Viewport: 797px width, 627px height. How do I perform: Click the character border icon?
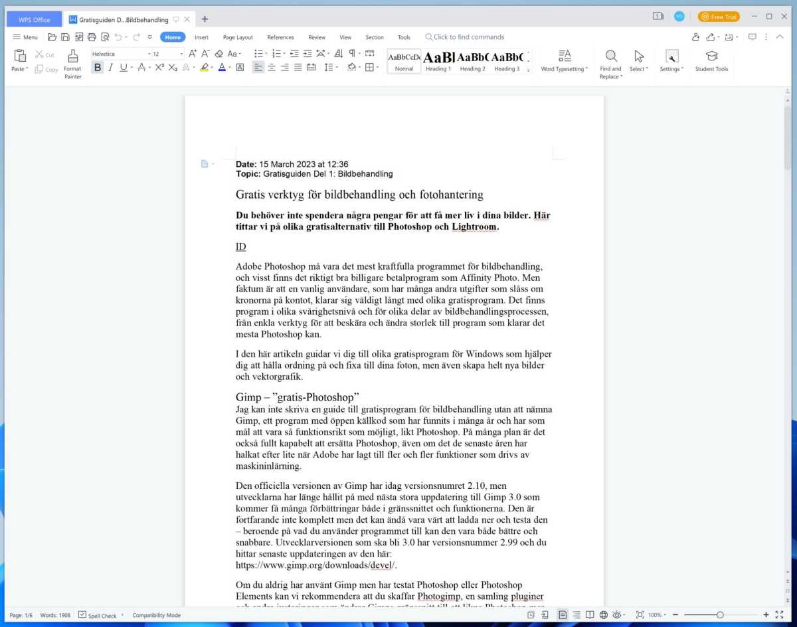click(240, 67)
